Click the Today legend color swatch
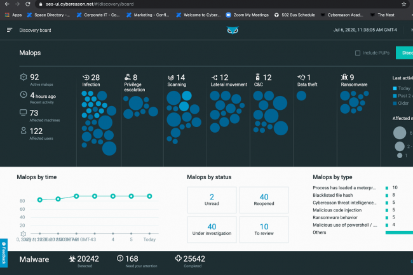The image size is (413, 275). 395,88
